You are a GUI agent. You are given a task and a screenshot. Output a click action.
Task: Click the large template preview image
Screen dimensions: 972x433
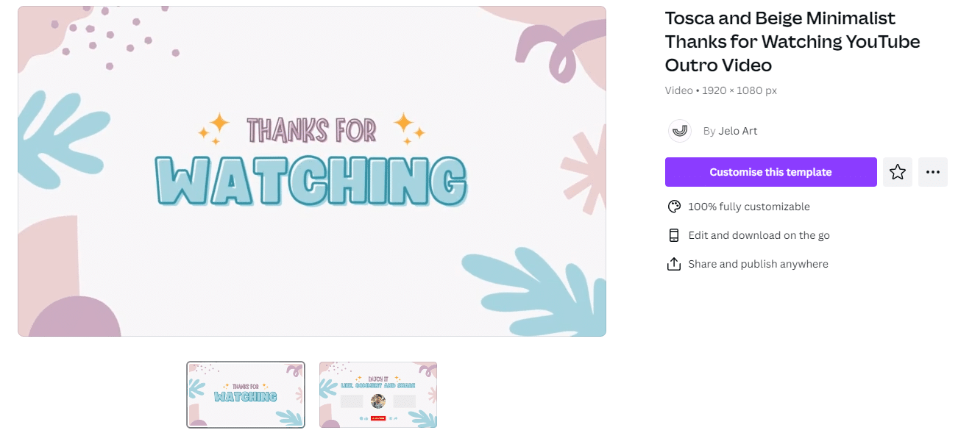pos(312,171)
